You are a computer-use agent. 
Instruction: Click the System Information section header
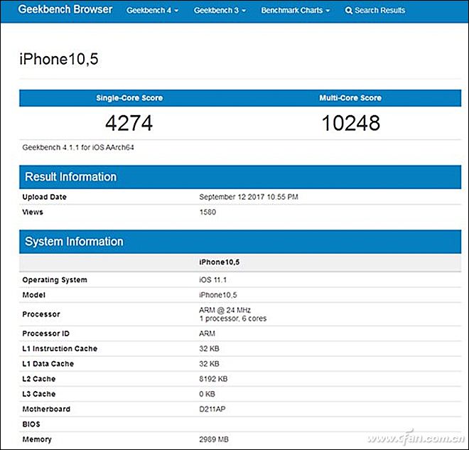240,242
